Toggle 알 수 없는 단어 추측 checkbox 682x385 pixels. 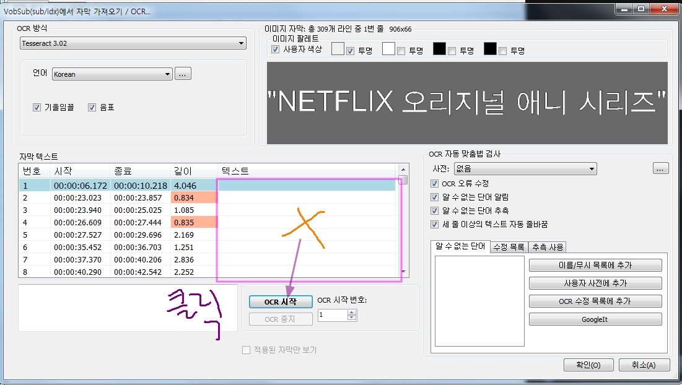[434, 210]
